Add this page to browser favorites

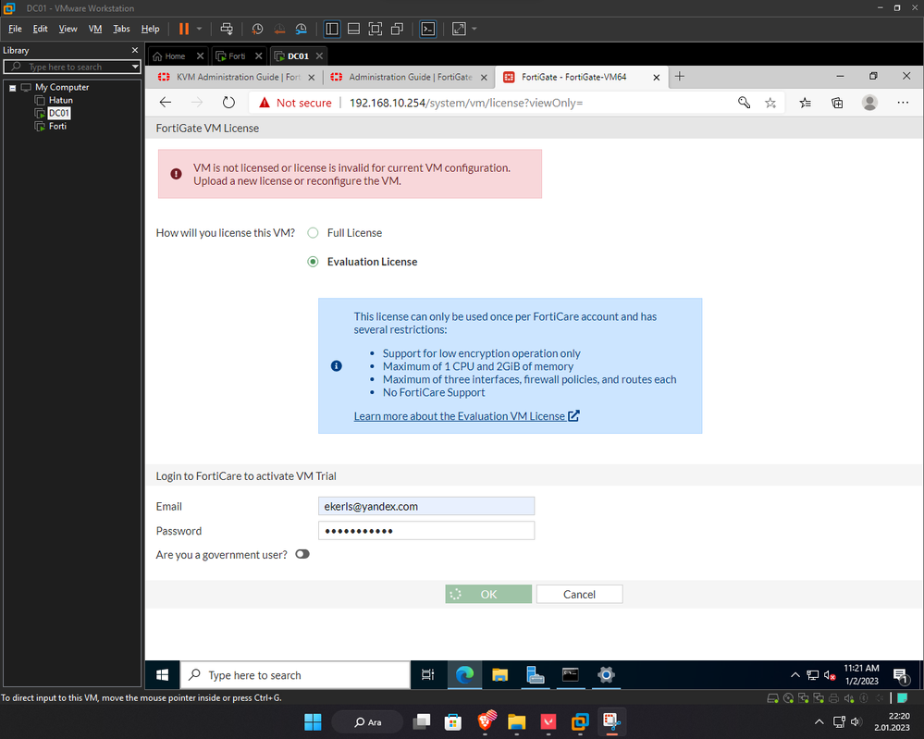pyautogui.click(x=770, y=103)
